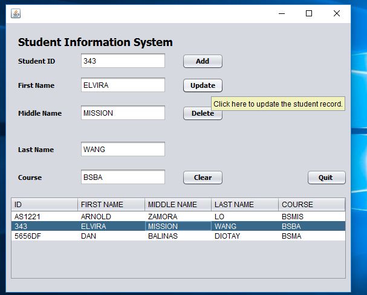Select table cell BSMA
Screen dimensions: 367x295
[x=312, y=236]
